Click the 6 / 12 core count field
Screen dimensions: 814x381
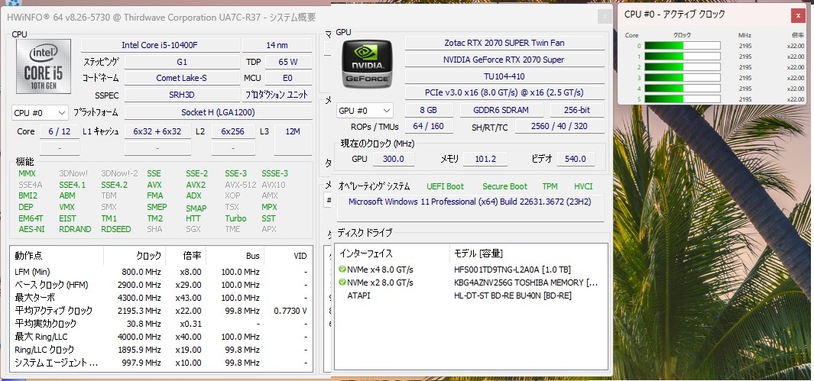coord(60,131)
